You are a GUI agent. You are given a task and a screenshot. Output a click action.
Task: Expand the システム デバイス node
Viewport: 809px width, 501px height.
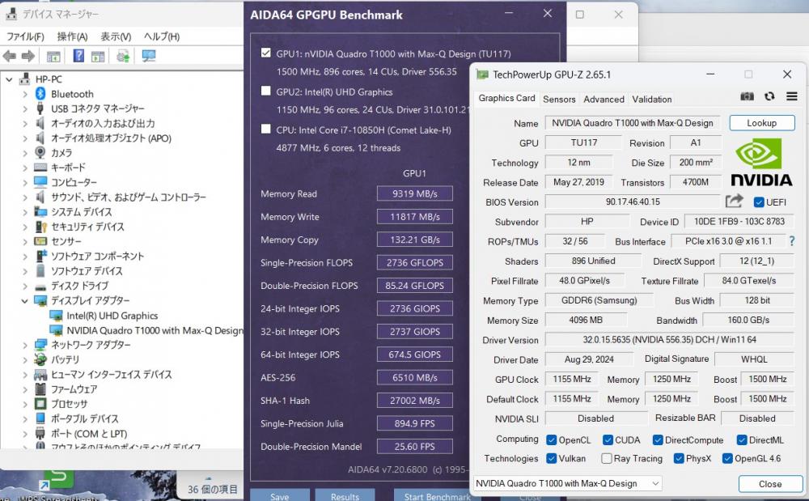tap(25, 212)
